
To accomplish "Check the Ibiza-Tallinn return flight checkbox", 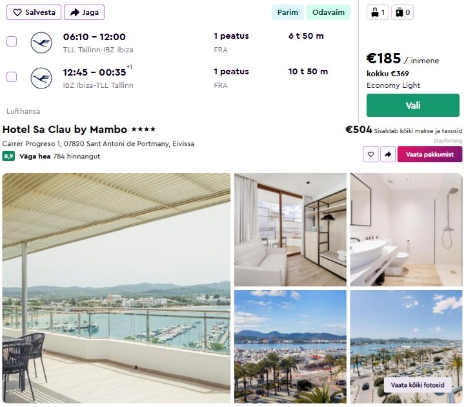I will pos(12,77).
